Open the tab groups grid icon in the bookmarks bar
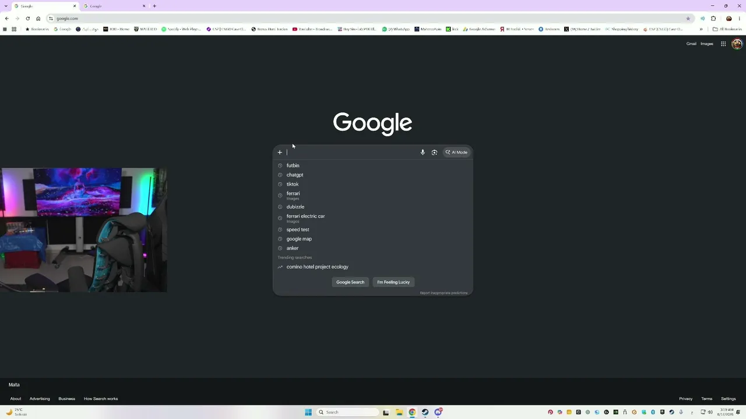This screenshot has width=746, height=419. point(14,29)
